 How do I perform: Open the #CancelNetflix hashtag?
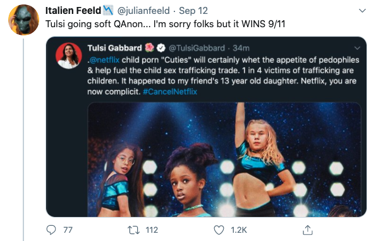point(170,92)
